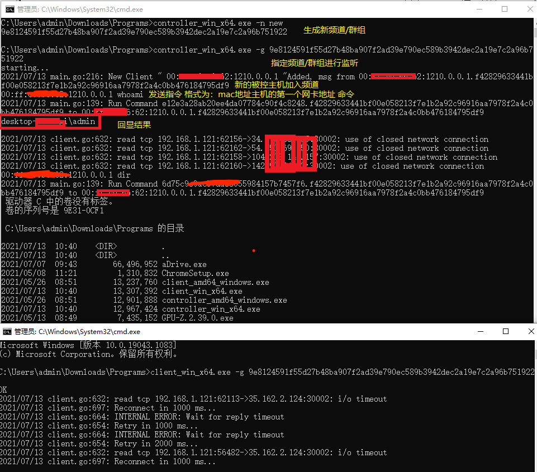The image size is (537, 472).
Task: Click aDrive.exe in the dir listing
Action: pos(184,264)
